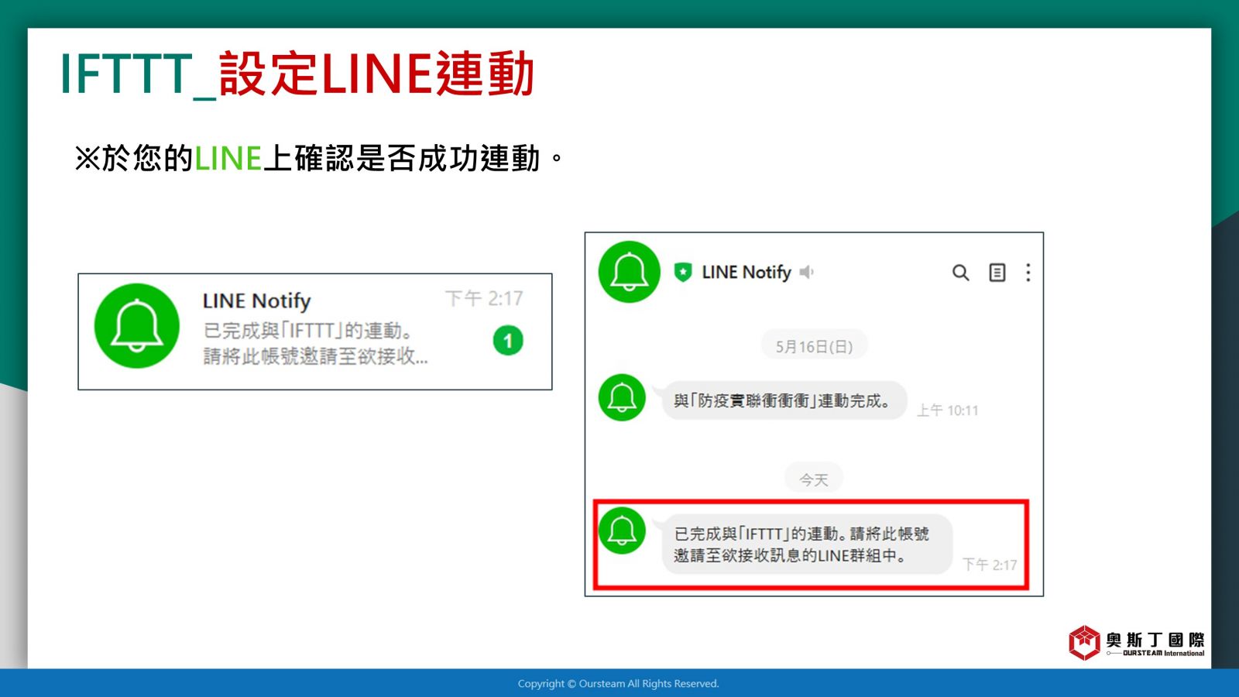The width and height of the screenshot is (1239, 697).
Task: Click the preview text 已完成與「IFTTT」的連動 in list entry
Action: pyautogui.click(x=307, y=331)
